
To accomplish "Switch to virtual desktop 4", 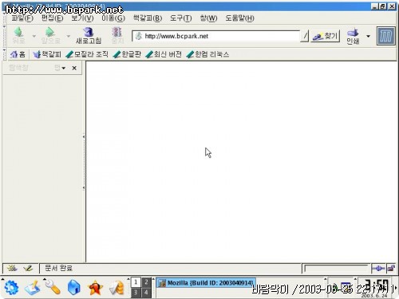I will coord(146,293).
